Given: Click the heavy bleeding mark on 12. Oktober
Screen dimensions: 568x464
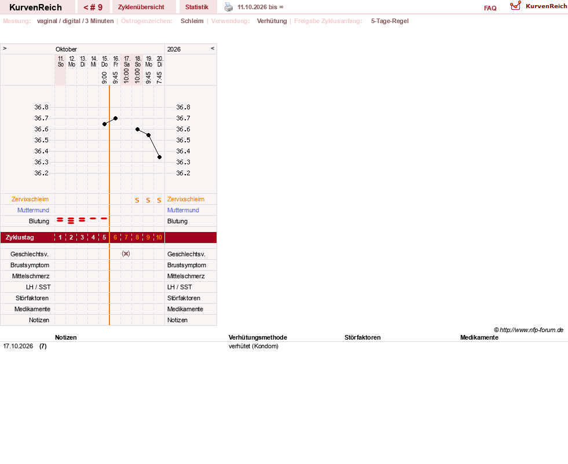Looking at the screenshot, I should (x=71, y=221).
